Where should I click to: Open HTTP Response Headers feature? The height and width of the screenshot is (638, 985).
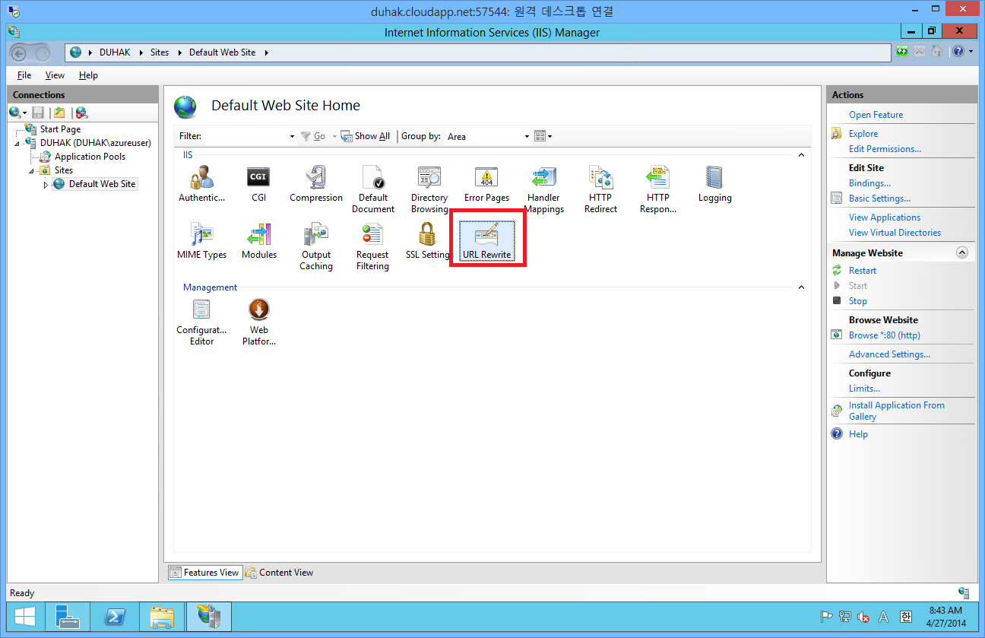point(658,189)
